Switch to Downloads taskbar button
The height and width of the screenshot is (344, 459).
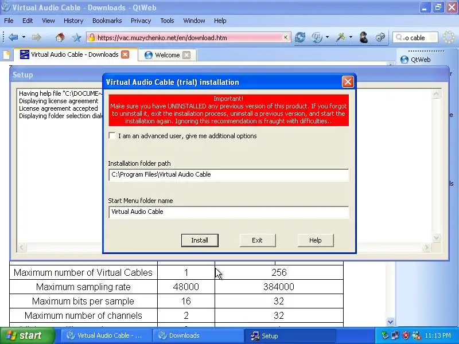199,335
